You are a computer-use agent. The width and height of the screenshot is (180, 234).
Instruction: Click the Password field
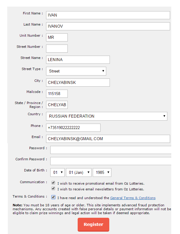click(111, 150)
